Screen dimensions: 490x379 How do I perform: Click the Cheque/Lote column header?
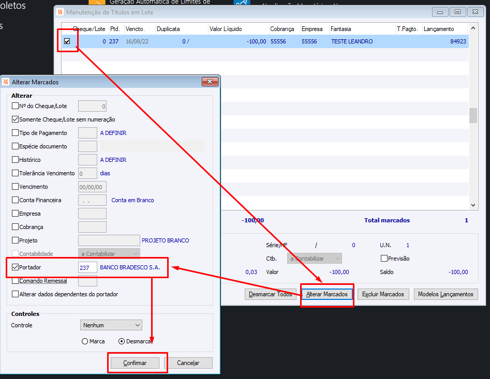pyautogui.click(x=90, y=29)
